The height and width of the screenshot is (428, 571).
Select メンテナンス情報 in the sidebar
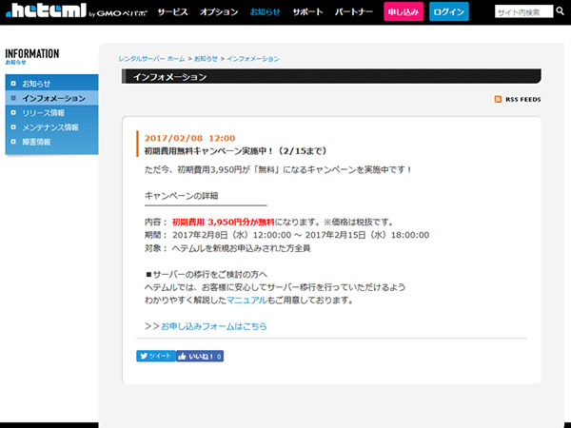(x=51, y=127)
